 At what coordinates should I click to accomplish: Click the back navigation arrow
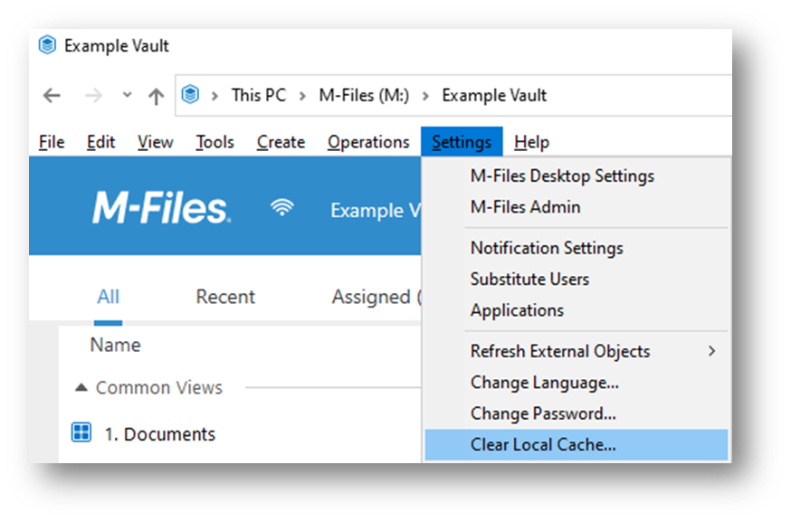pos(52,95)
